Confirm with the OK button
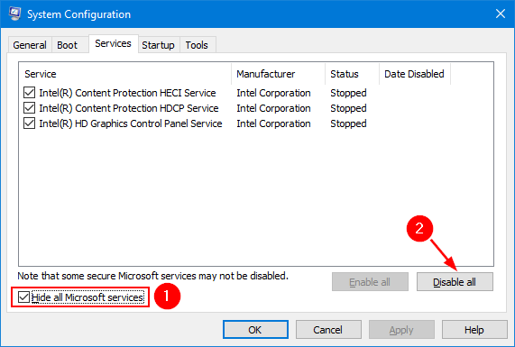The width and height of the screenshot is (515, 347). [x=255, y=330]
